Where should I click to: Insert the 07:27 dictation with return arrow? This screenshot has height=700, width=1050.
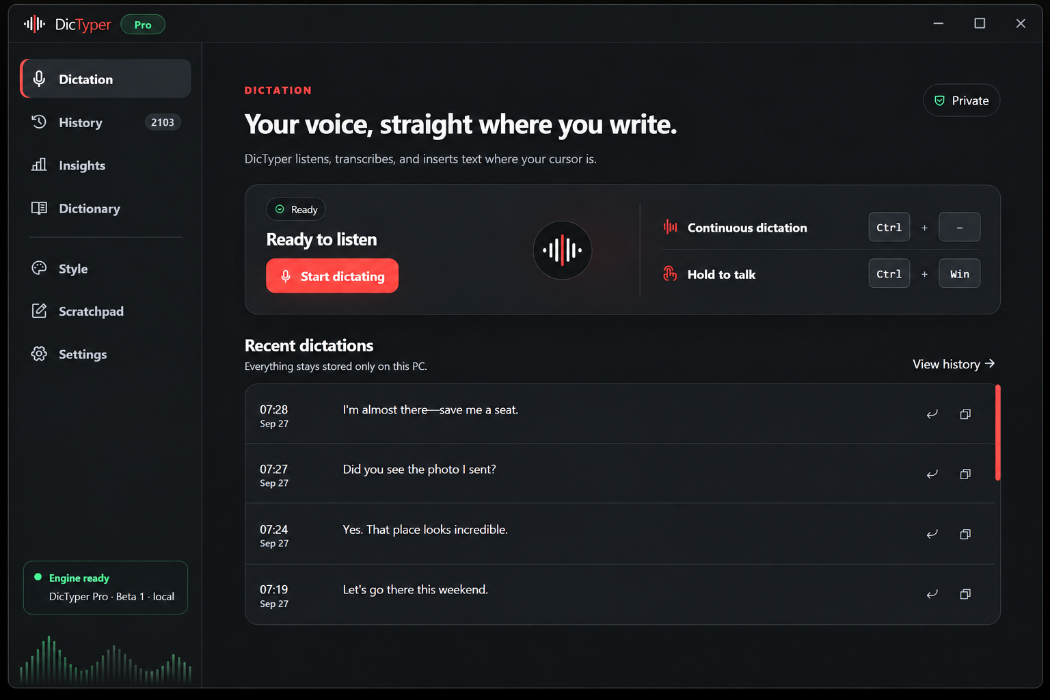(x=932, y=474)
